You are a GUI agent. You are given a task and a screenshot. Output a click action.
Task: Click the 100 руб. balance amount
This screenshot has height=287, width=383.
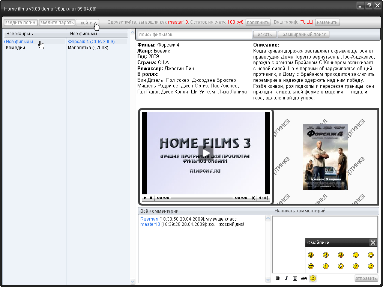click(236, 22)
